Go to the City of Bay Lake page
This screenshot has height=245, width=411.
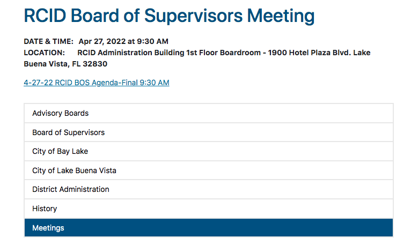pyautogui.click(x=60, y=151)
